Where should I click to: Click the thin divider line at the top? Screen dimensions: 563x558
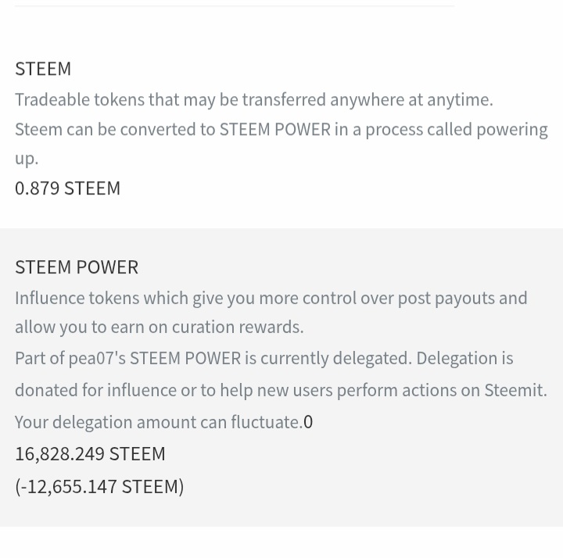235,5
